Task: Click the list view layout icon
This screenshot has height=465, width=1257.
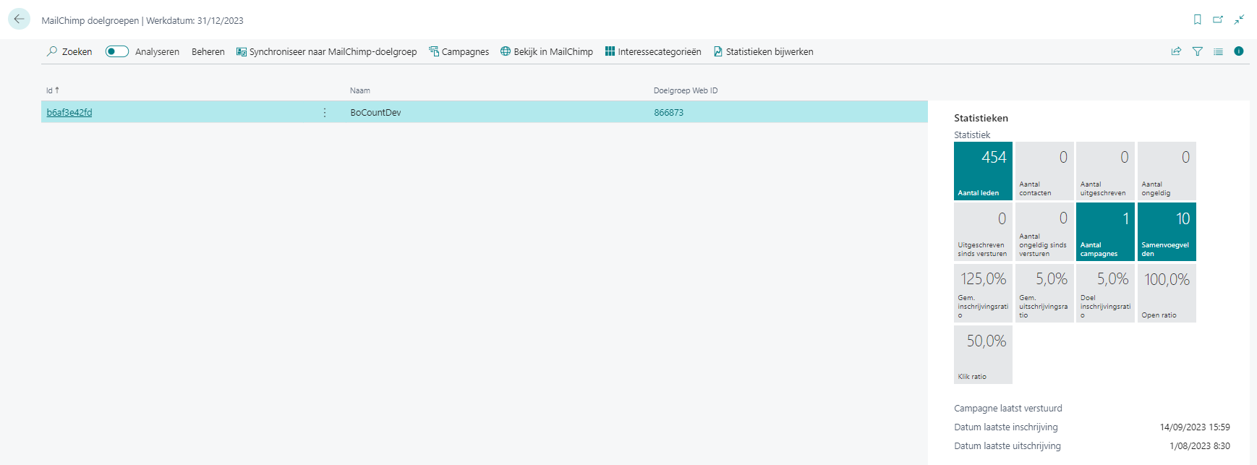Action: pyautogui.click(x=1218, y=51)
